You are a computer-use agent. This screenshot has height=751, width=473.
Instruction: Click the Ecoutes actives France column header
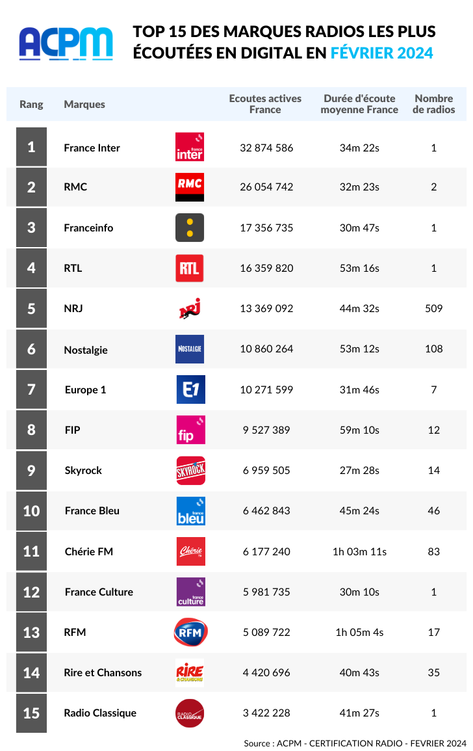tap(265, 104)
